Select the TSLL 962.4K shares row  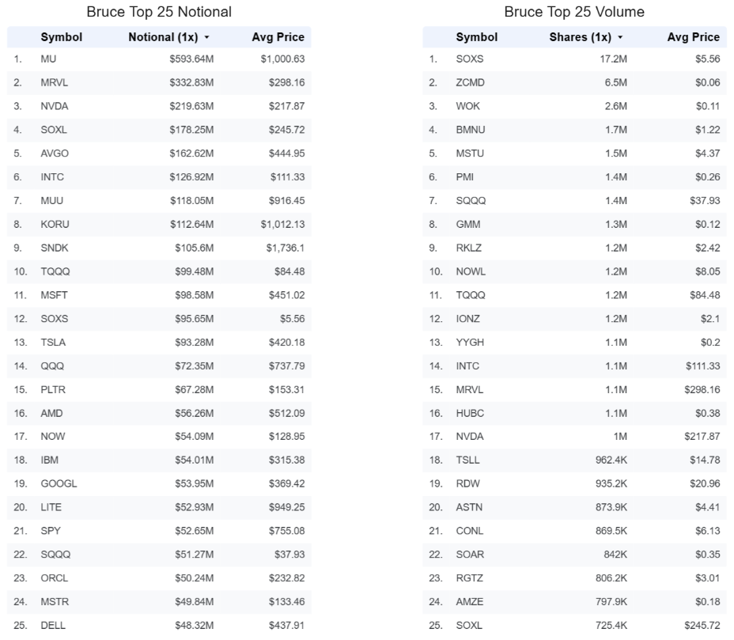574,460
